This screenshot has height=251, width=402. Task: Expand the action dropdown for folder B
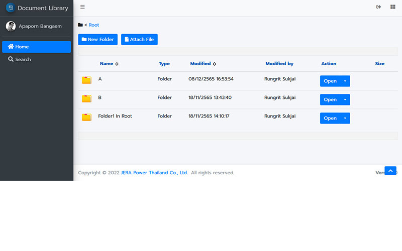point(345,99)
